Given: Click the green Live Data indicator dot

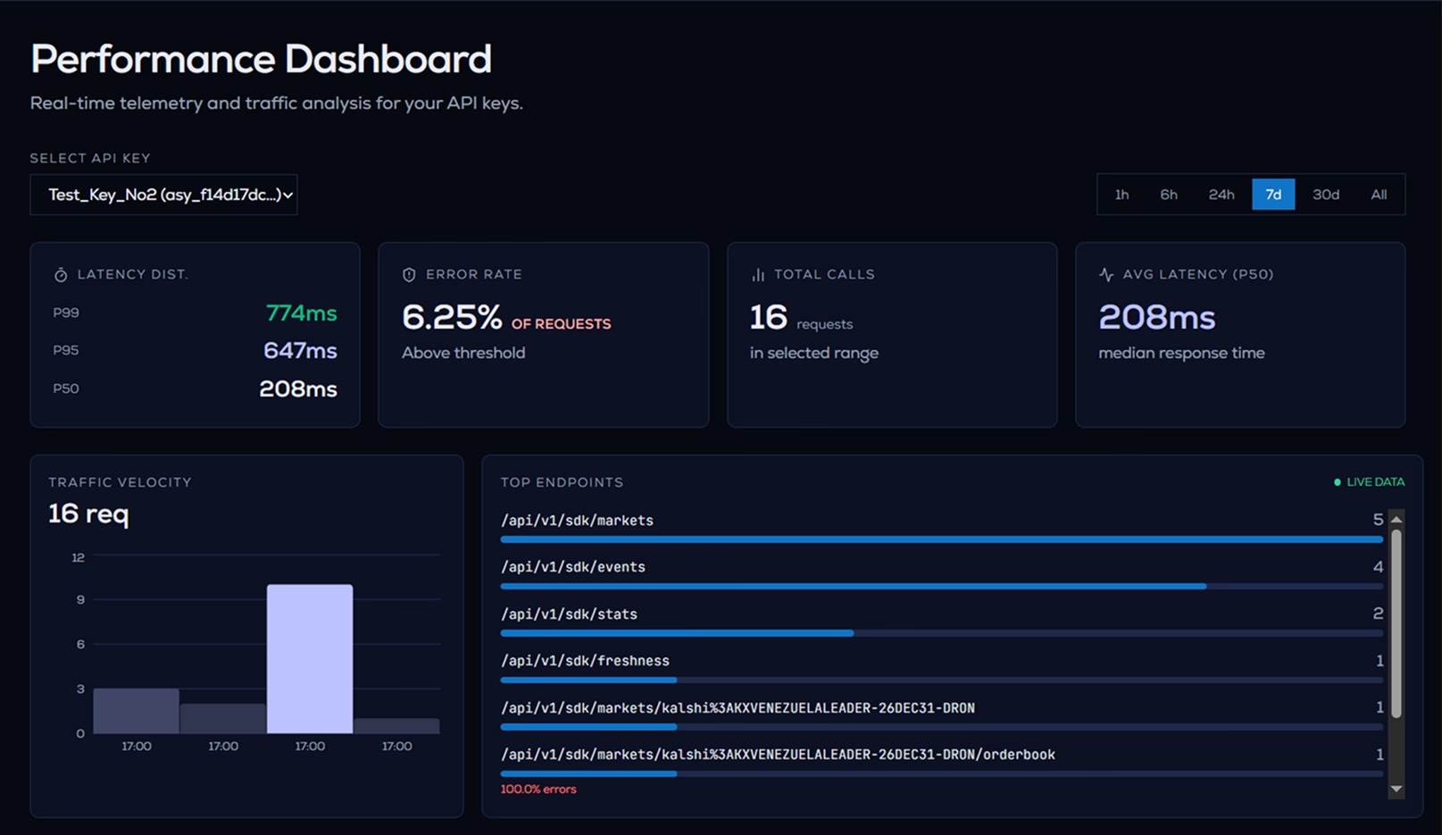Looking at the screenshot, I should 1338,482.
